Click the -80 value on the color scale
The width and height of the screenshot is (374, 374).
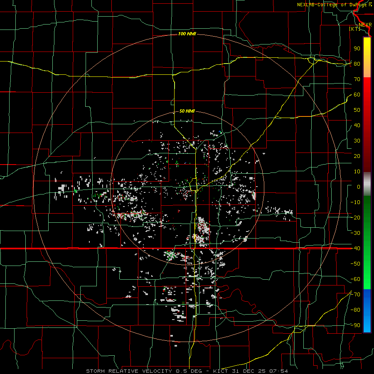click(355, 310)
